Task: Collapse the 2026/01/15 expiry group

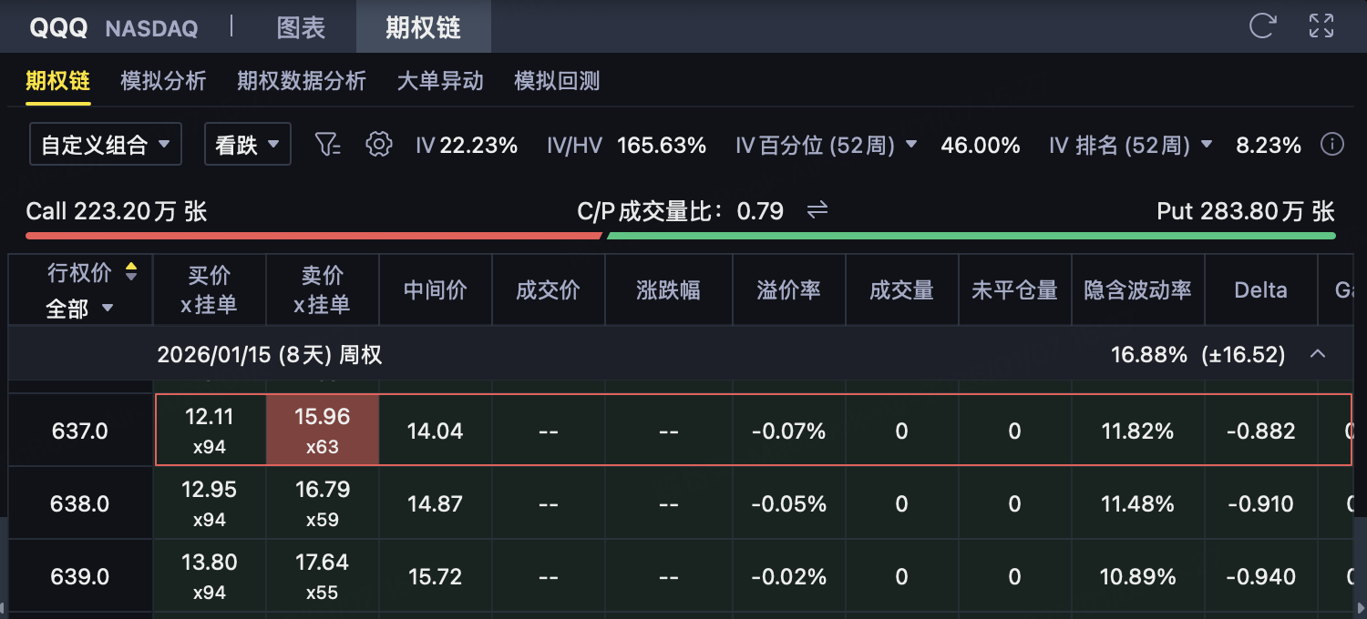Action: tap(1318, 353)
